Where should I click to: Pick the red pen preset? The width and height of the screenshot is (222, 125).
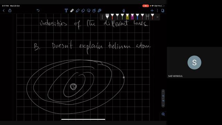click(112, 17)
